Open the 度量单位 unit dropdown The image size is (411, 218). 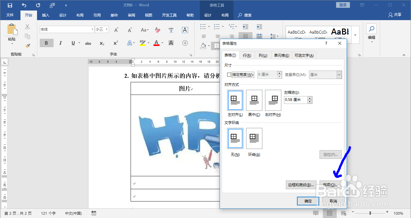click(339, 75)
